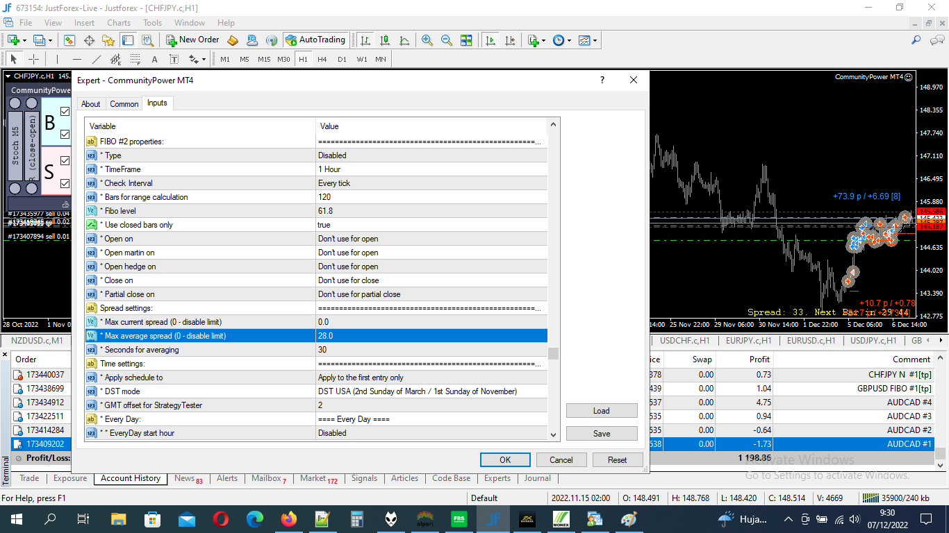
Task: Select the trendline drawing tool
Action: pos(96,59)
